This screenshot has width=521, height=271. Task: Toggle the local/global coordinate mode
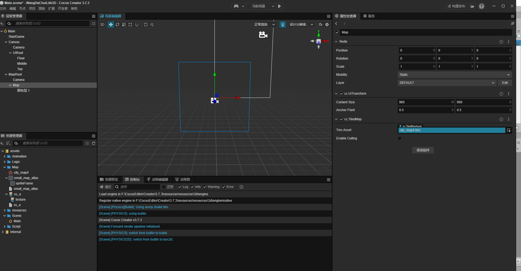pyautogui.click(x=152, y=25)
